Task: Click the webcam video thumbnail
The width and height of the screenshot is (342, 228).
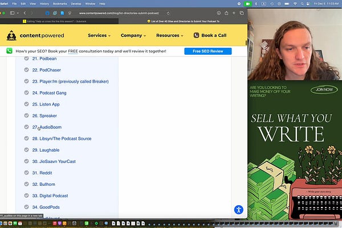Action: click(295, 44)
